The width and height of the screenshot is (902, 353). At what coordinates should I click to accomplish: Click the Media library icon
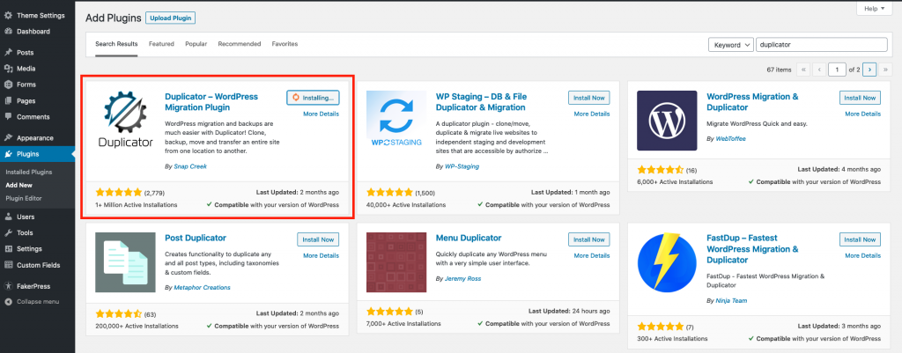click(8, 69)
